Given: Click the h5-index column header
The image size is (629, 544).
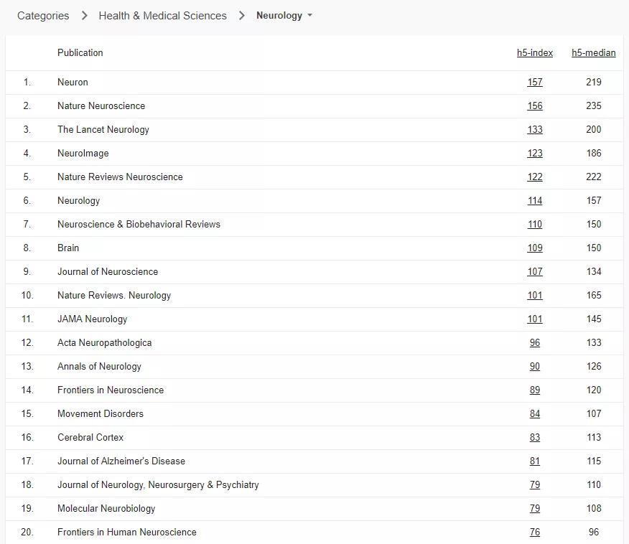Looking at the screenshot, I should tap(535, 52).
